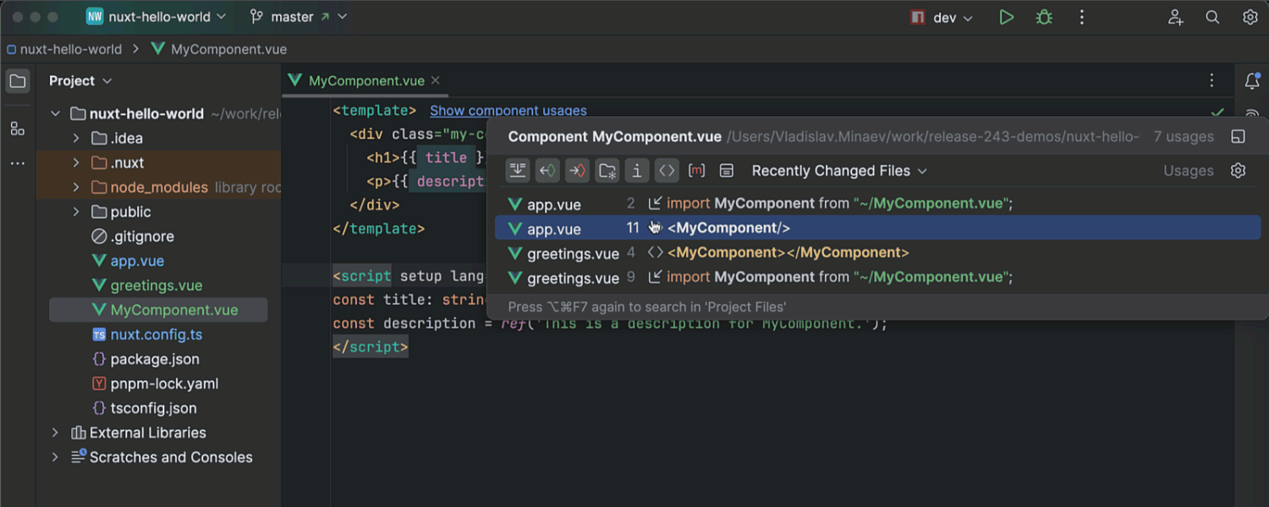Viewport: 1269px width, 507px height.
Task: Toggle the angle-brackets filter button in popup
Action: 667,171
